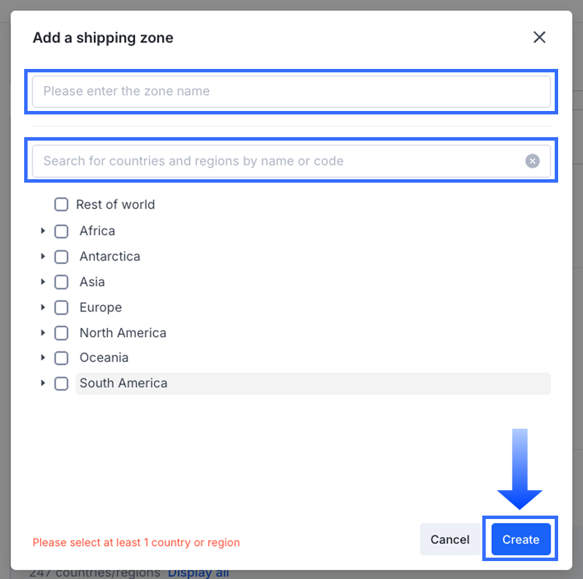
Task: Click the zone name input field
Action: click(x=291, y=91)
